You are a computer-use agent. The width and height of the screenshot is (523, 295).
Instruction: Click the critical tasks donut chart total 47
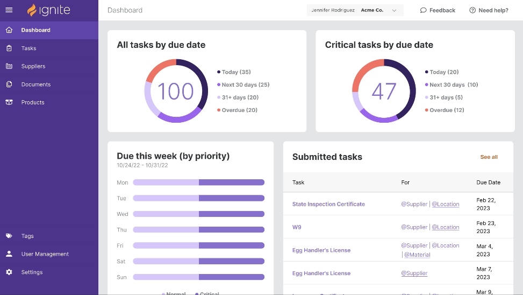pos(384,91)
